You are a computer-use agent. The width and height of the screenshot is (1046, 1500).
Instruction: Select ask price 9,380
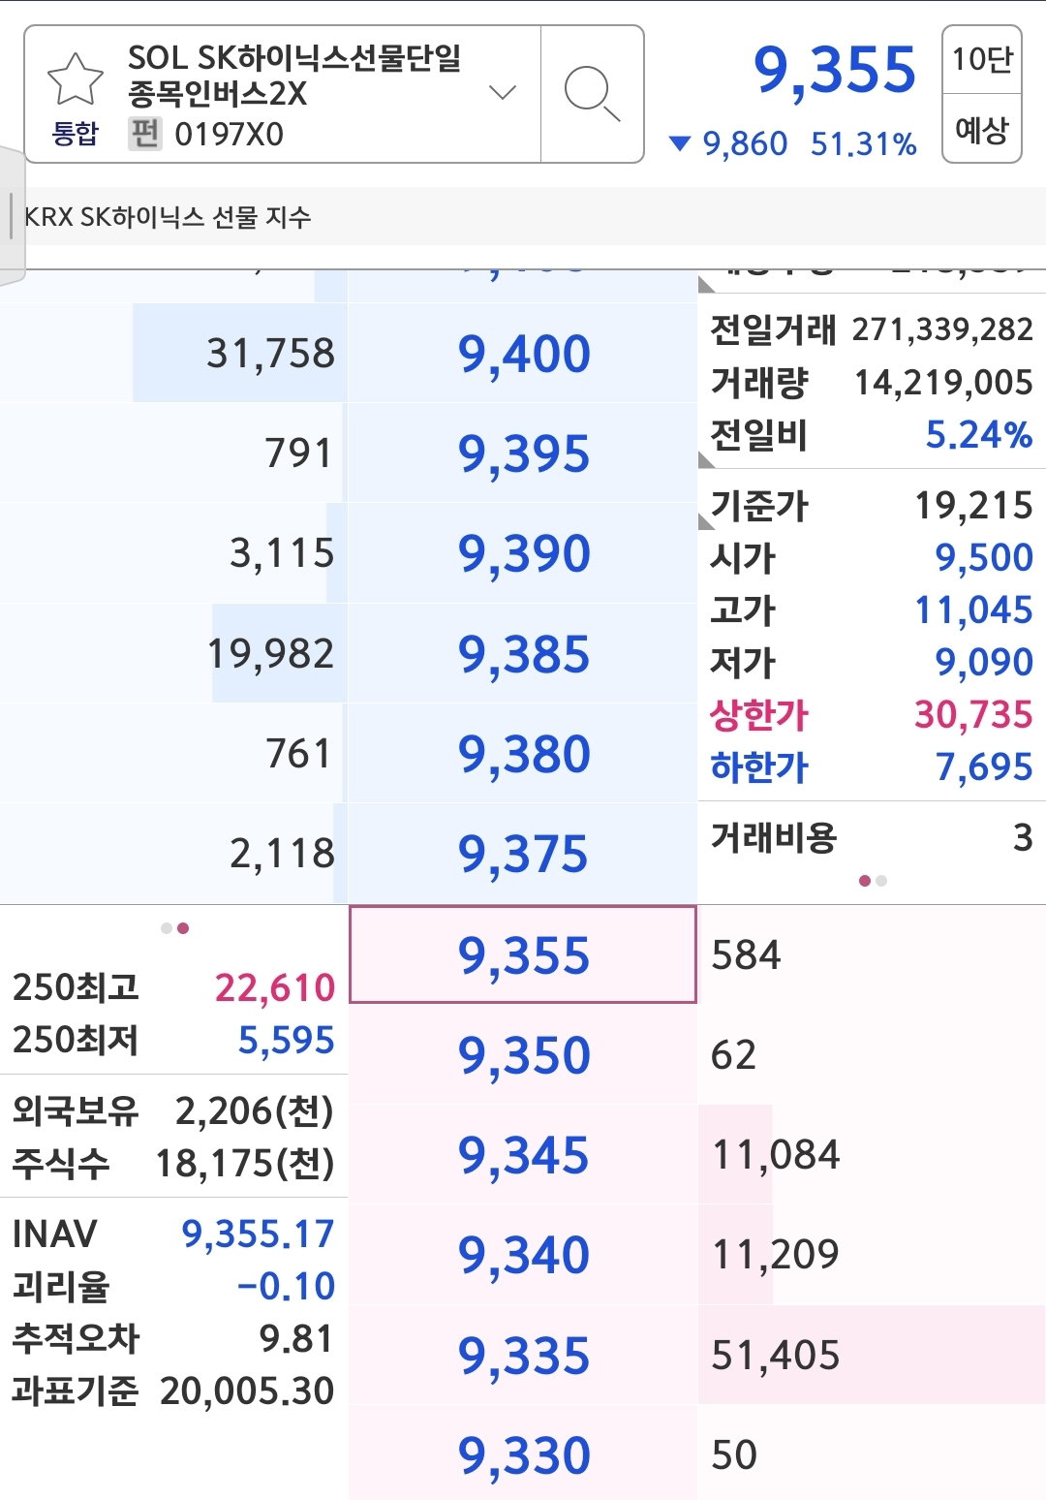523,754
